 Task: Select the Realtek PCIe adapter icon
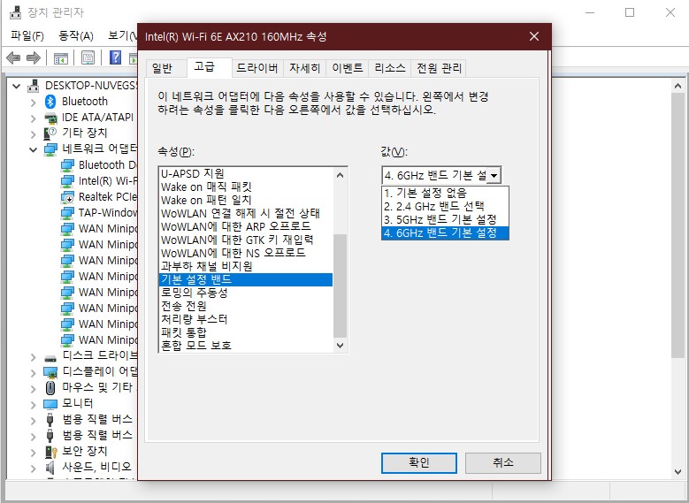[67, 197]
